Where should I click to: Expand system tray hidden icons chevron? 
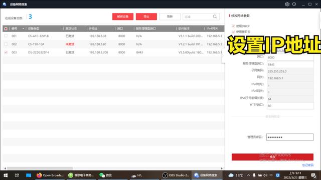coord(249,175)
